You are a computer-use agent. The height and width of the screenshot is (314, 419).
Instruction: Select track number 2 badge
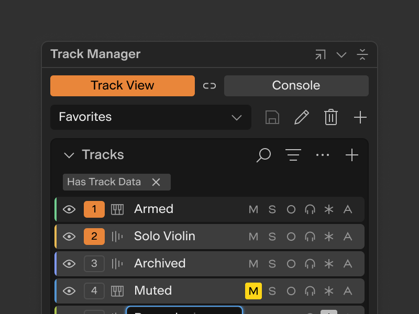point(94,237)
